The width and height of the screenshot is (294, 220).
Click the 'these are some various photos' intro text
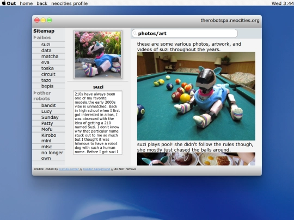(189, 47)
